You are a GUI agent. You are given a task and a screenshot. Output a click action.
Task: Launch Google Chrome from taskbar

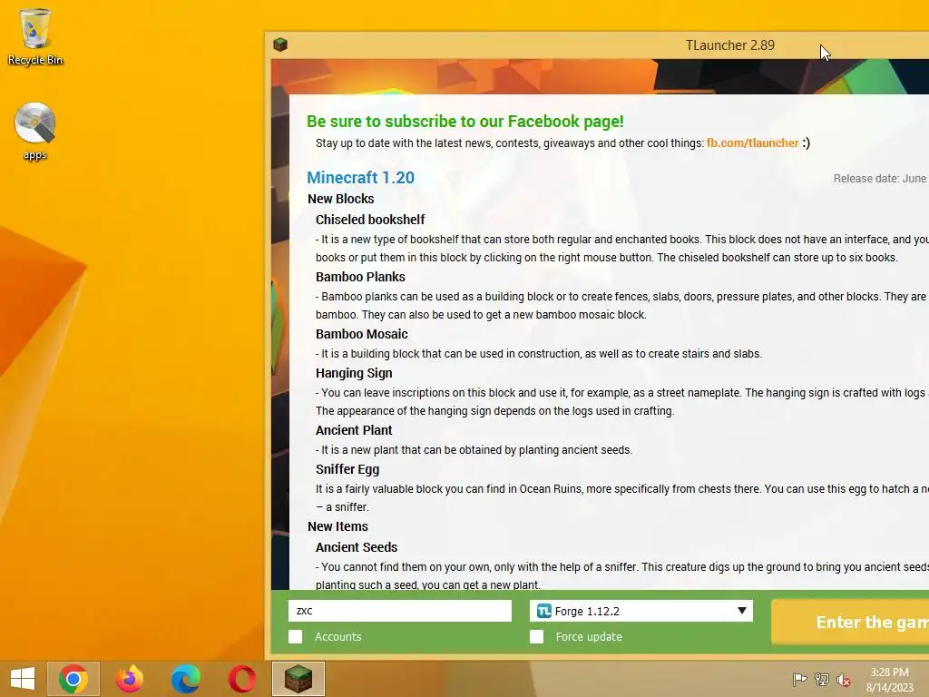click(x=73, y=679)
